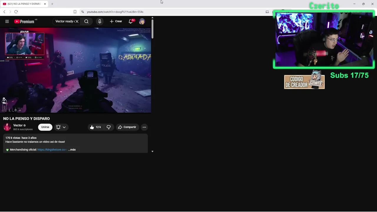The width and height of the screenshot is (377, 212).
Task: Click the Subs 17/75 overlay text
Action: coord(349,75)
